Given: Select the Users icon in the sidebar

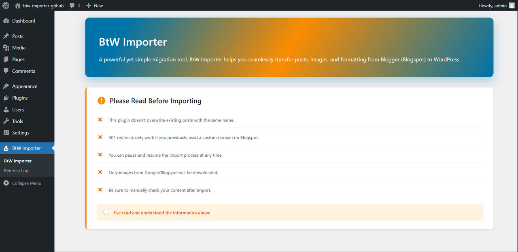Looking at the screenshot, I should click(x=6, y=109).
